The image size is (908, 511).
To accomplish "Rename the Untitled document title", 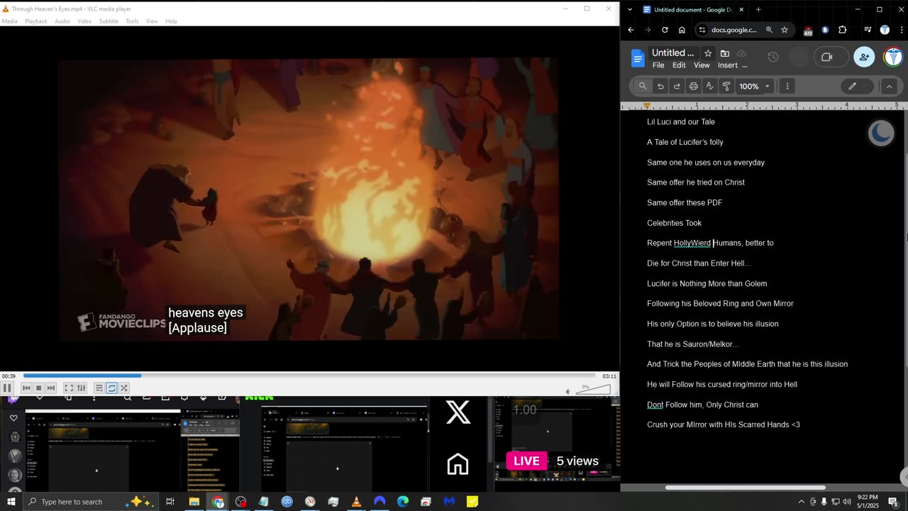I will click(x=673, y=53).
